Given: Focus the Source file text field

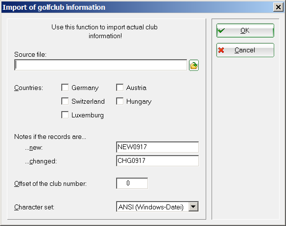Looking at the screenshot, I should pos(101,65).
